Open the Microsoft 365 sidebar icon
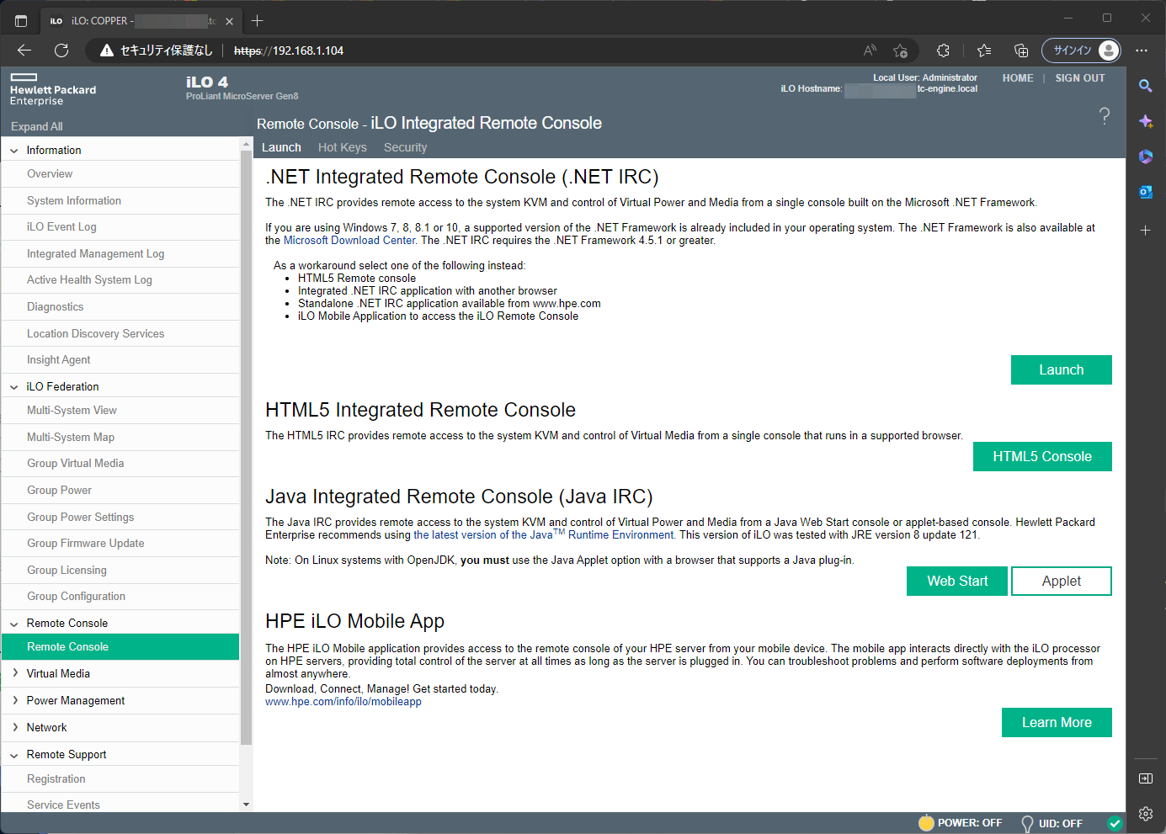 [x=1146, y=157]
